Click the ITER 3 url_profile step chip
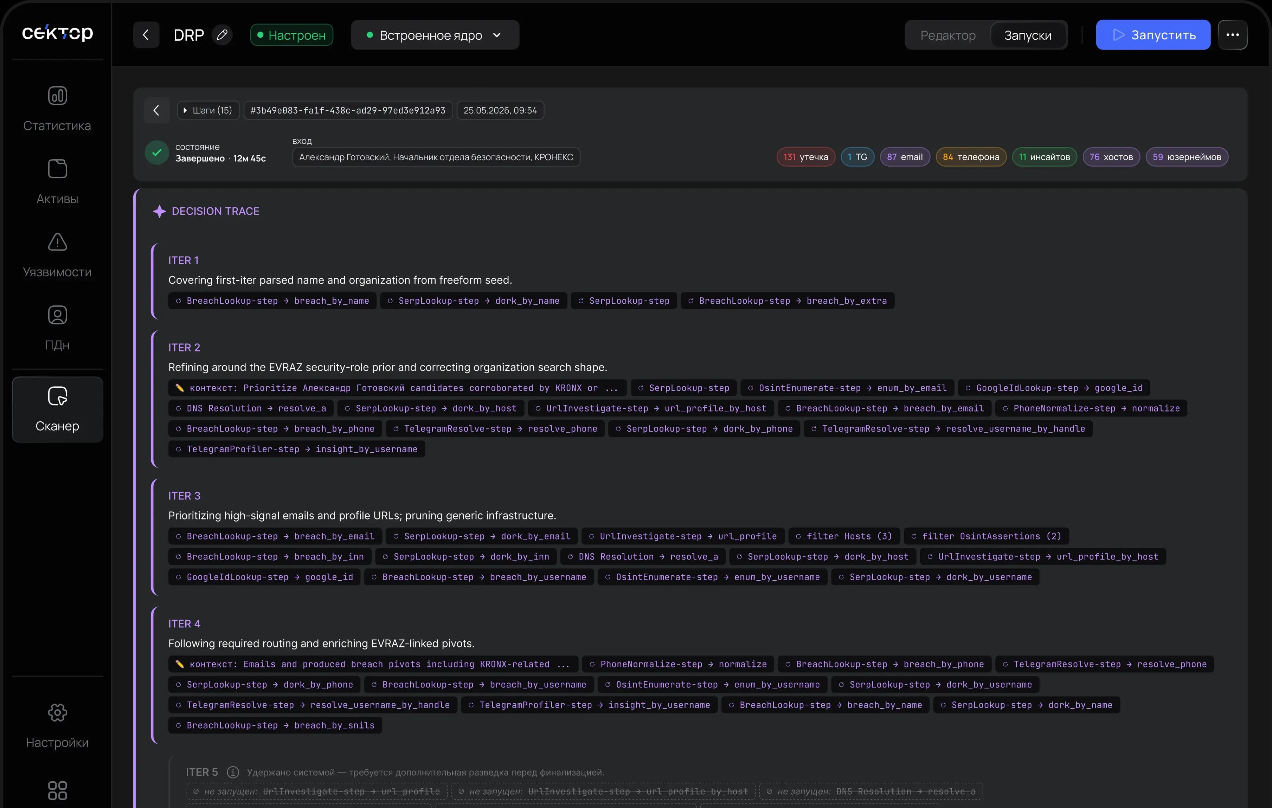Image resolution: width=1272 pixels, height=808 pixels. point(683,537)
